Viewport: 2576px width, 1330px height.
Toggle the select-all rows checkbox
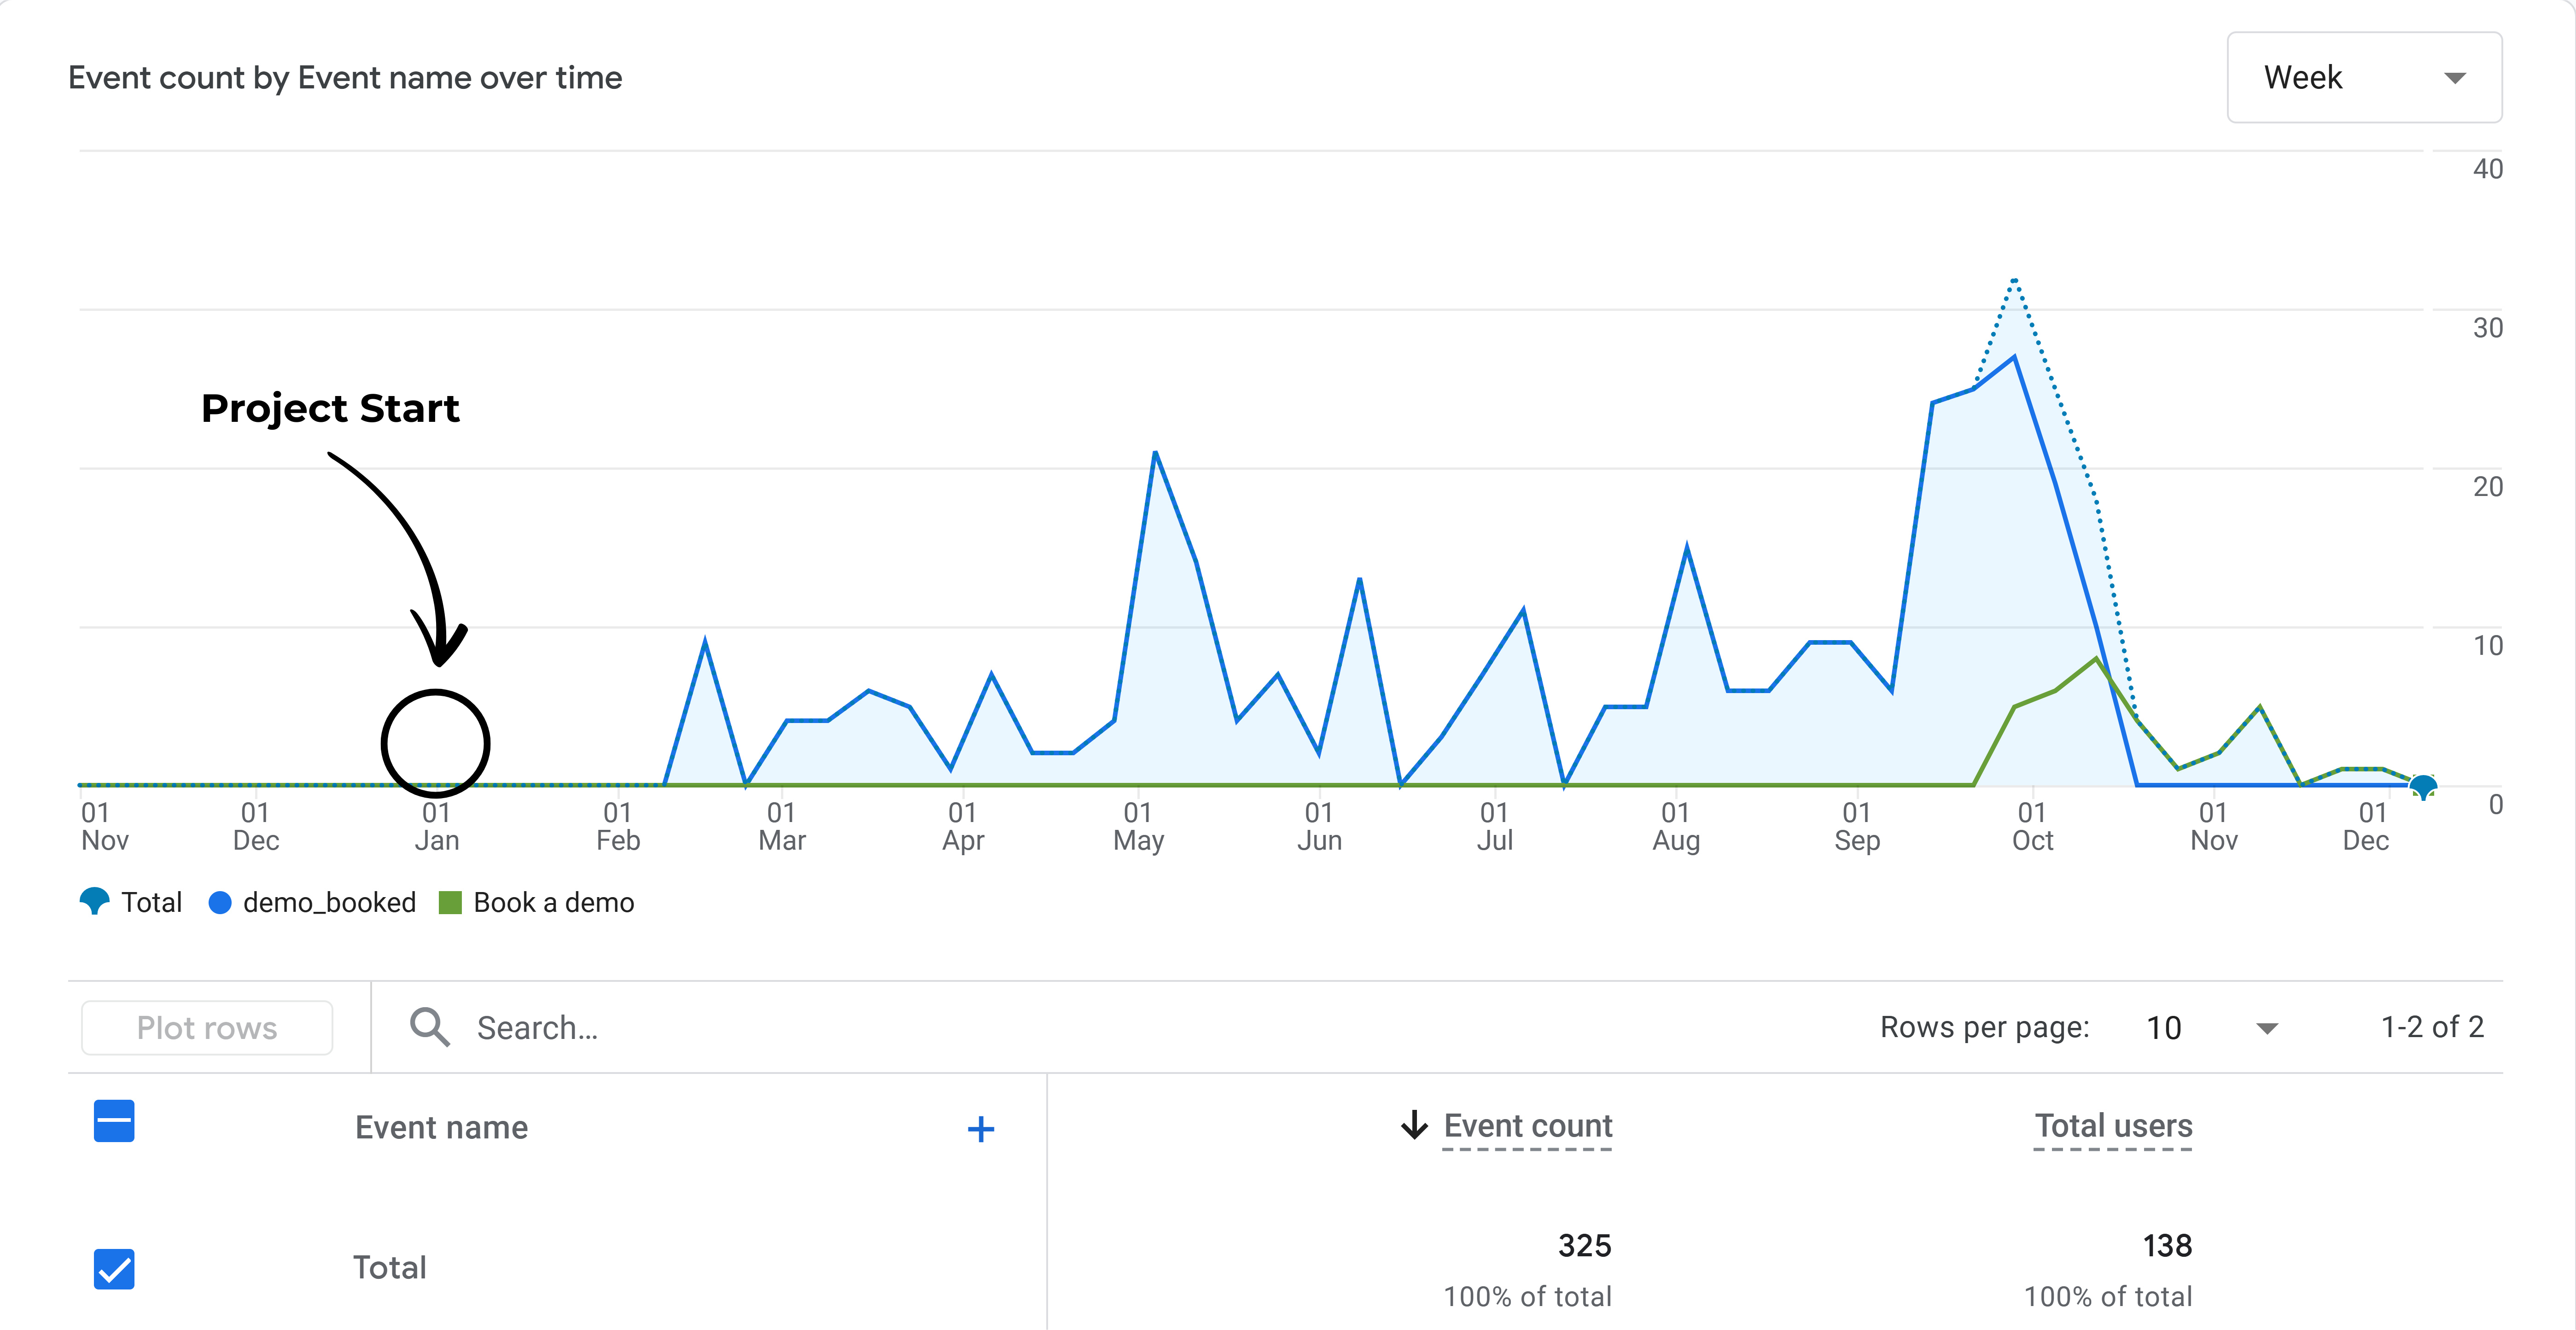point(114,1121)
